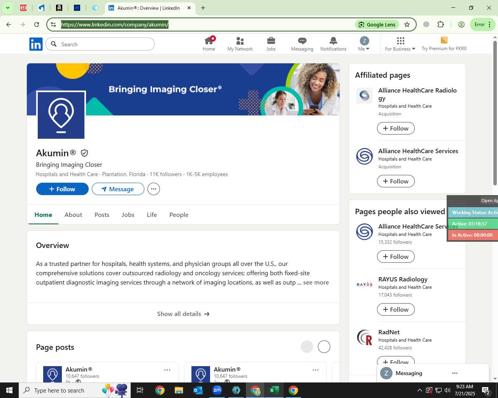Image resolution: width=498 pixels, height=398 pixels.
Task: Switch to the About tab
Action: click(73, 215)
